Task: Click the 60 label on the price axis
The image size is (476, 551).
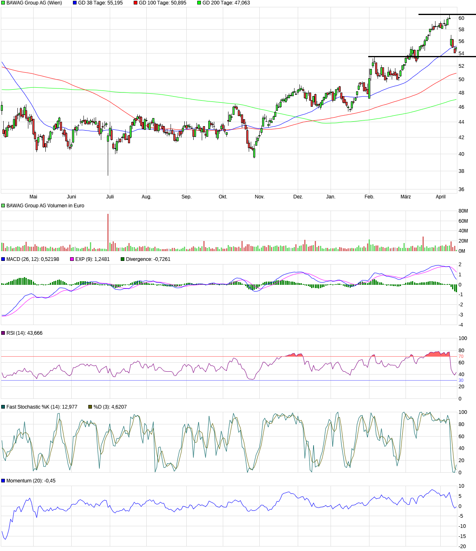Action: (461, 18)
